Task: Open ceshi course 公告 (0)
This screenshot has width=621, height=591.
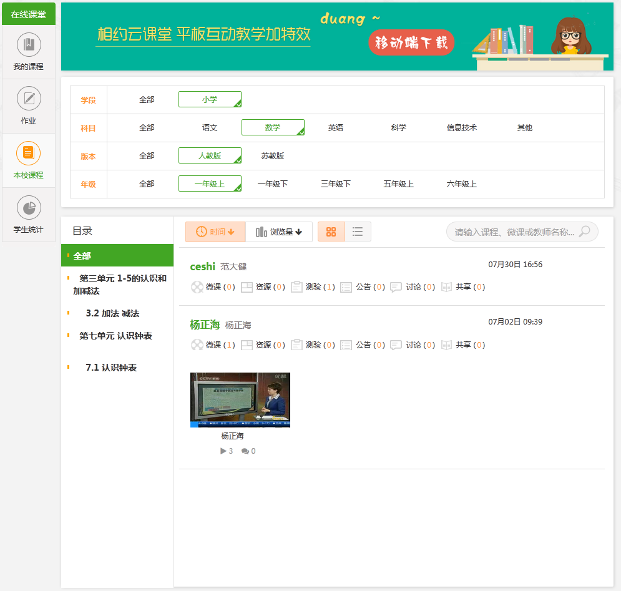Action: tap(363, 287)
